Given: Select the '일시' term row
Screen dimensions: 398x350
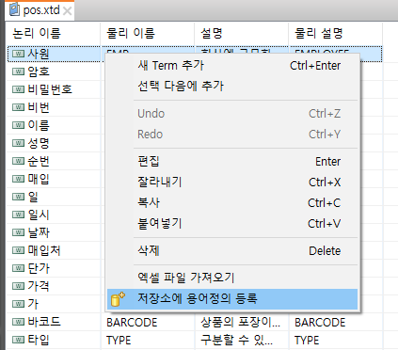Looking at the screenshot, I should pos(39,215).
